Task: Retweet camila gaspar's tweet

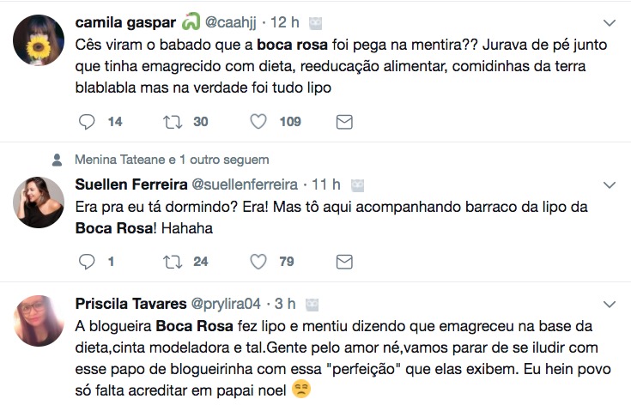Action: (173, 122)
